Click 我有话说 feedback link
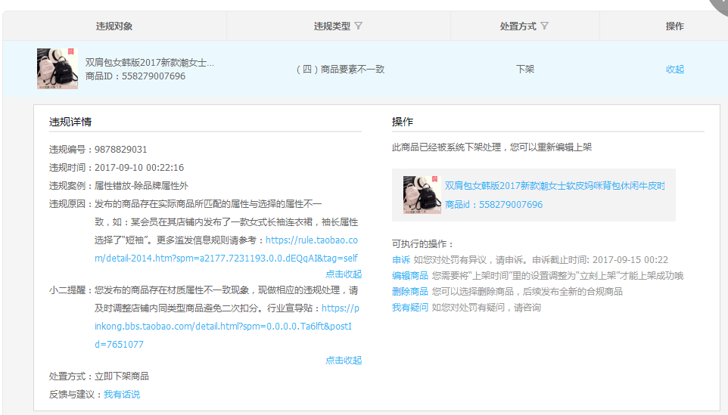Screen dimensions: 728x415 coord(122,395)
